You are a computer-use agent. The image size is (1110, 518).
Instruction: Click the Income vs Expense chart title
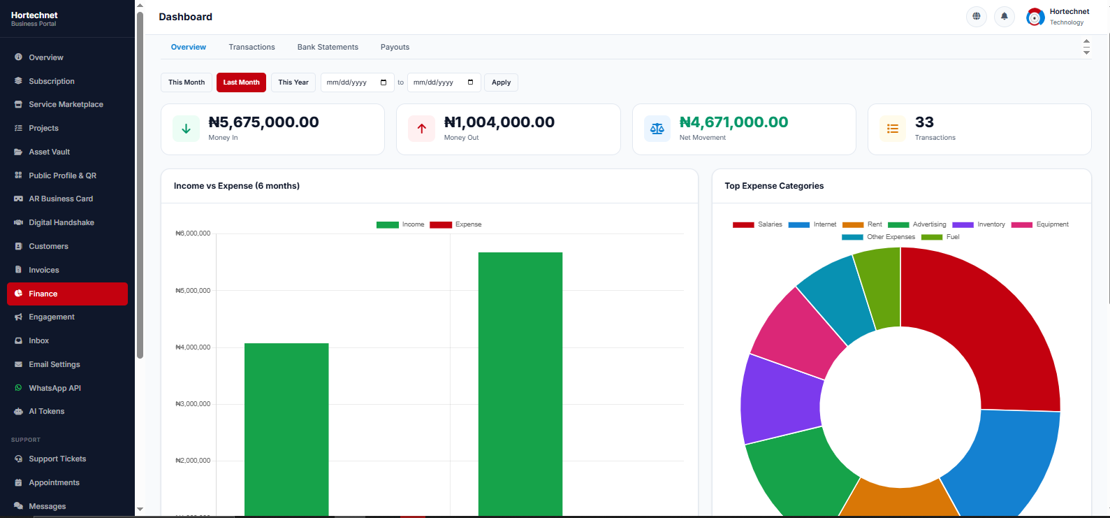point(237,186)
